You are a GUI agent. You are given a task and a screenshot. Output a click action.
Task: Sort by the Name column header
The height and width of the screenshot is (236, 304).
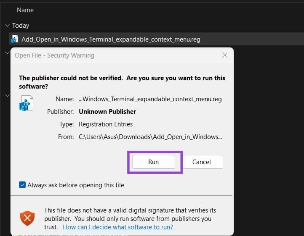(25, 10)
